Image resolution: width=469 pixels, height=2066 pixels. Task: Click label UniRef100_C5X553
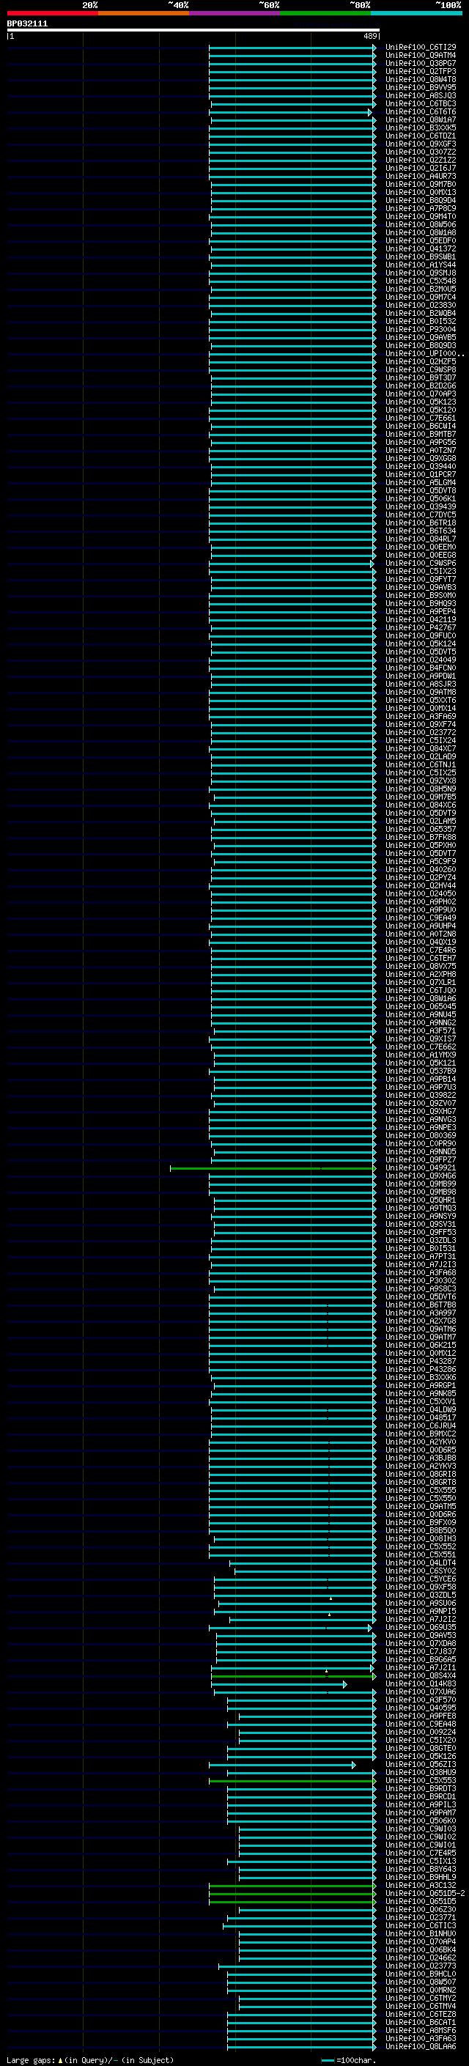coord(420,1779)
